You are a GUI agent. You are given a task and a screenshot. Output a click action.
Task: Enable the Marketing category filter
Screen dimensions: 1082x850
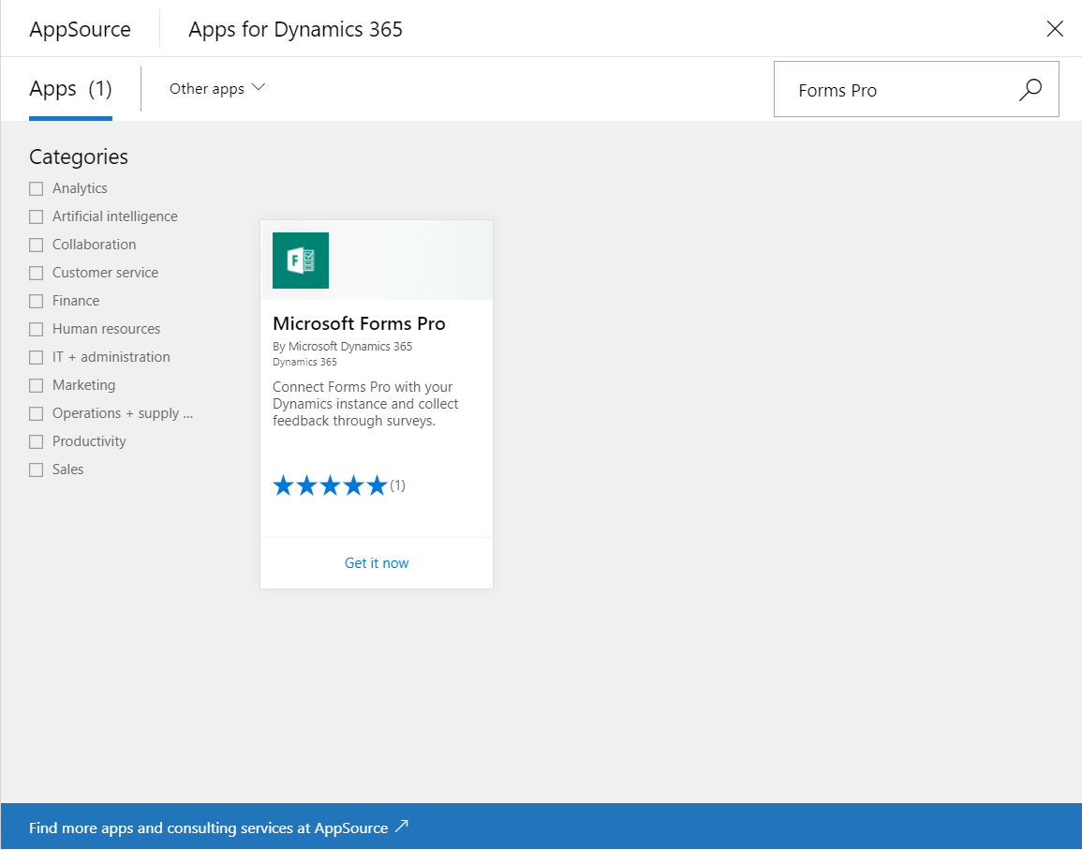pyautogui.click(x=36, y=385)
